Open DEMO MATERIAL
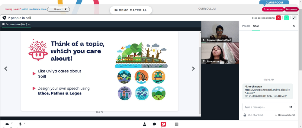 click(x=131, y=10)
